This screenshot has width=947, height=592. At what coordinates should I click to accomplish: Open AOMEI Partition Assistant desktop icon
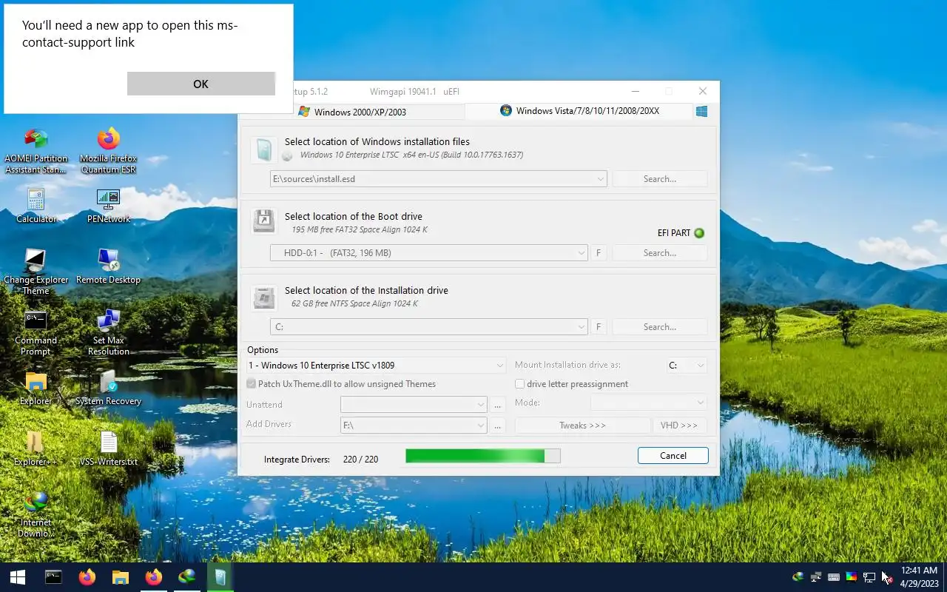[x=36, y=151]
